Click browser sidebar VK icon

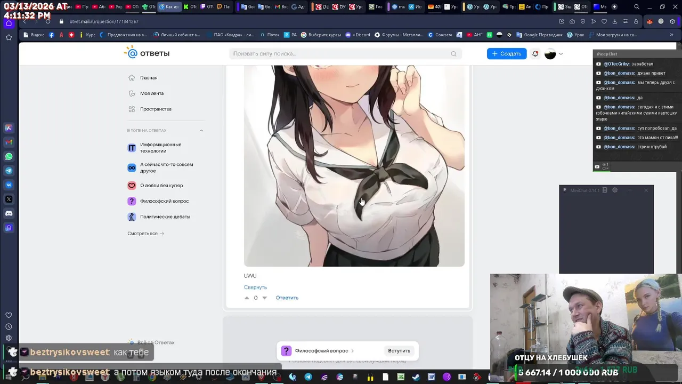pos(9,185)
